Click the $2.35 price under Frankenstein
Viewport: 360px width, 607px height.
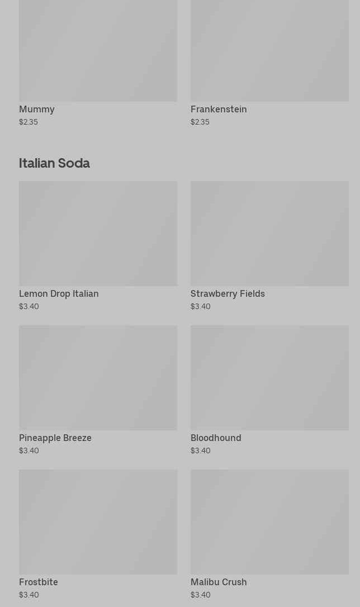click(x=200, y=122)
